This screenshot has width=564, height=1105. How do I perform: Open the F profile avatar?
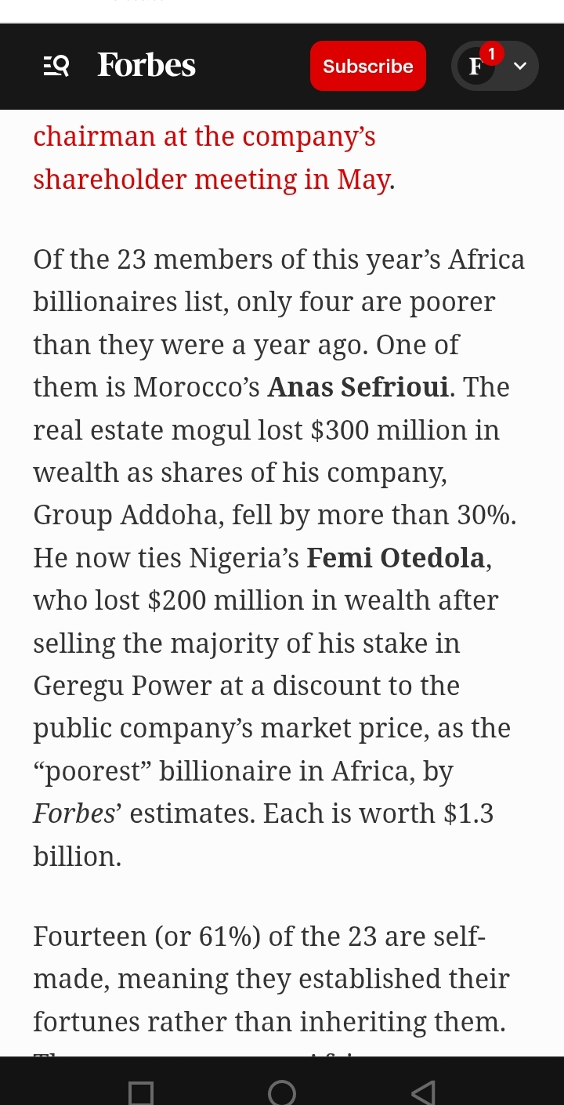click(475, 67)
